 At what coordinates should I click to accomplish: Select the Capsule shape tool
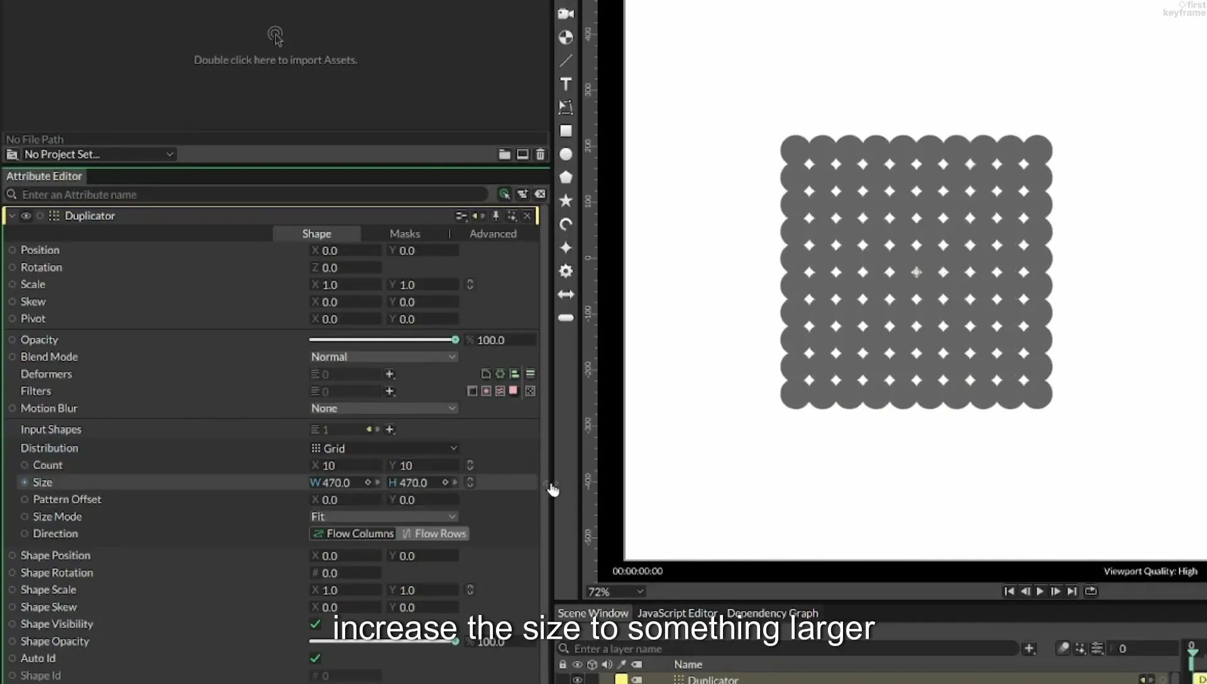coord(566,317)
